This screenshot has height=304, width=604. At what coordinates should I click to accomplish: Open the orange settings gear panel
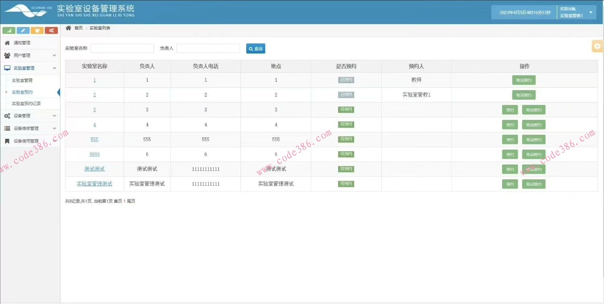(x=597, y=46)
